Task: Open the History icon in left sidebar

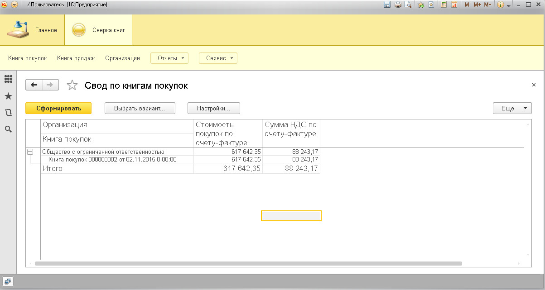Action: pyautogui.click(x=8, y=113)
